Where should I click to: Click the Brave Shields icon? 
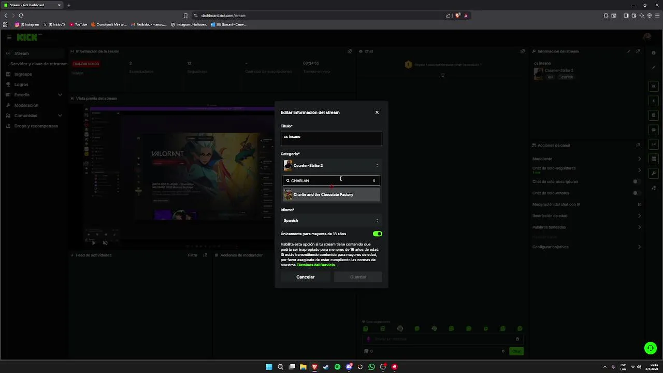point(458,16)
